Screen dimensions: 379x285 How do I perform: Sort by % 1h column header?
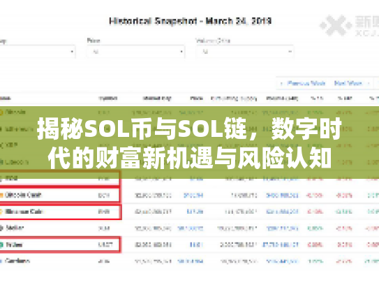(317, 98)
